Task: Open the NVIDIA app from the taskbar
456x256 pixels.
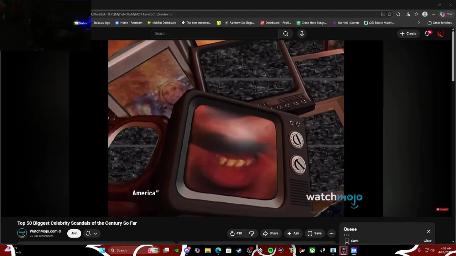Action: pos(176,250)
